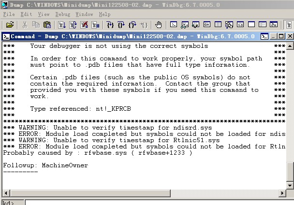Select the Step Out icon
Image resolution: width=294 pixels, height=205 pixels.
point(132,25)
